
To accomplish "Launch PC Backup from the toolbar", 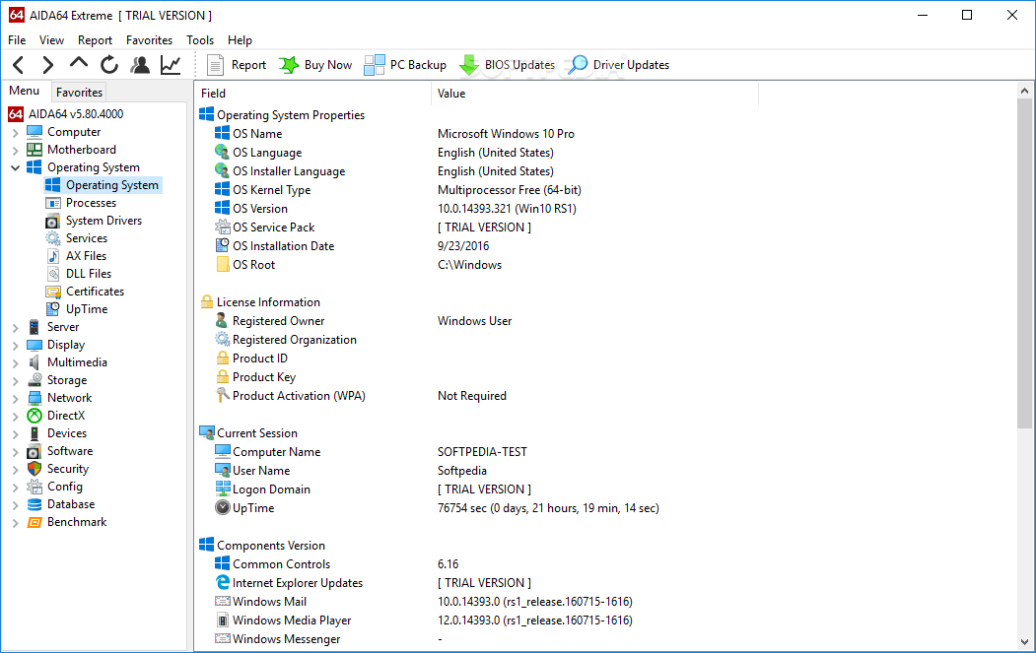I will [x=405, y=65].
